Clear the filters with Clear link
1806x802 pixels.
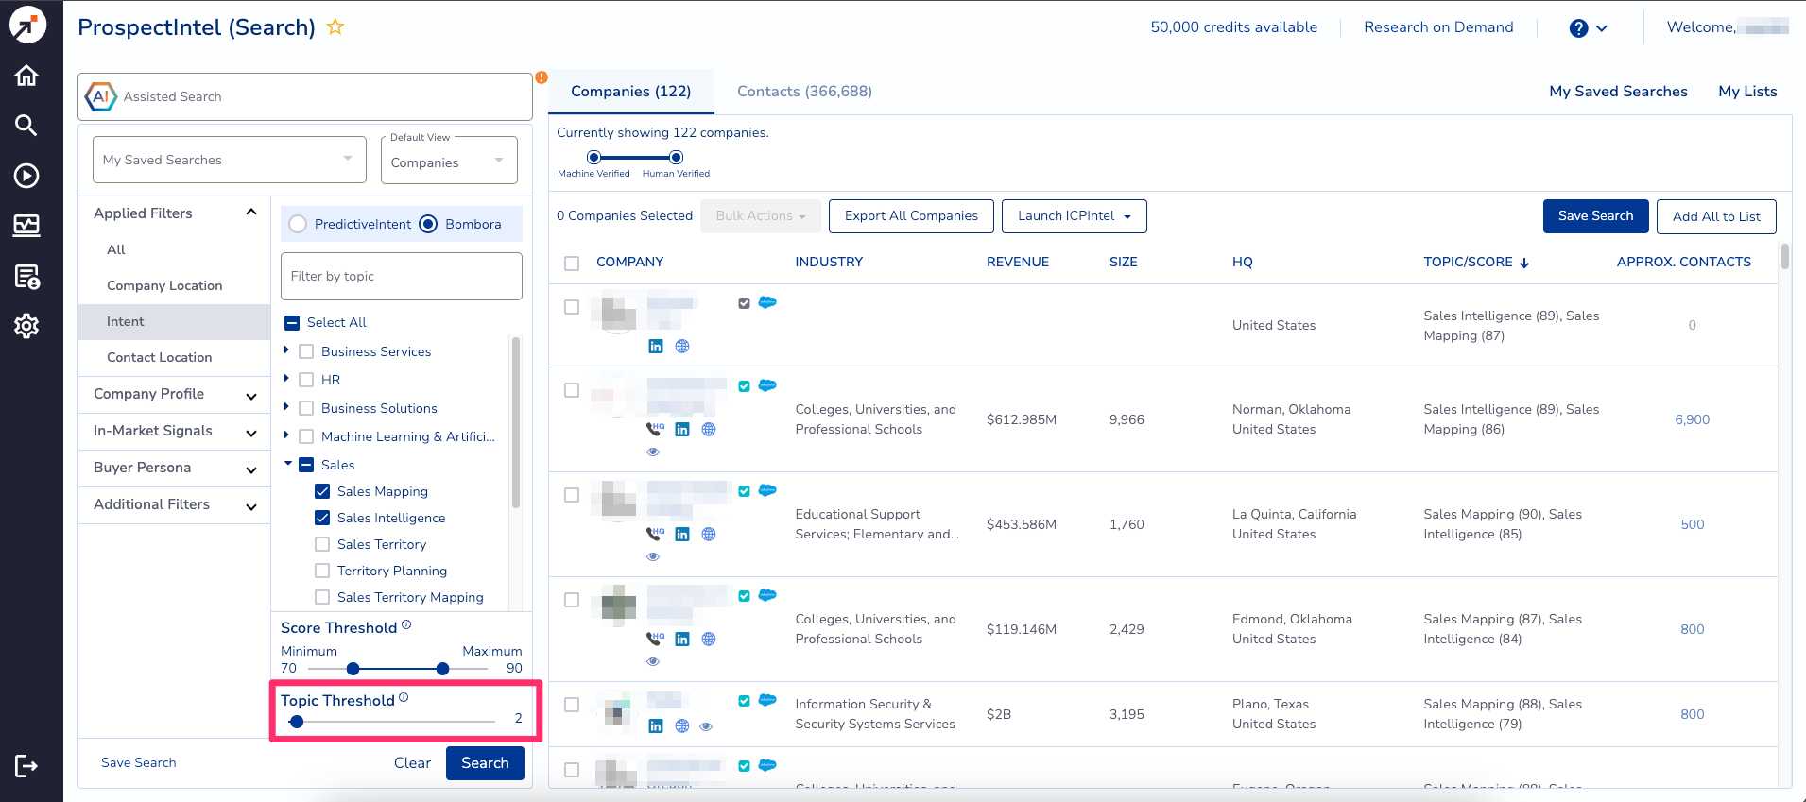click(412, 763)
